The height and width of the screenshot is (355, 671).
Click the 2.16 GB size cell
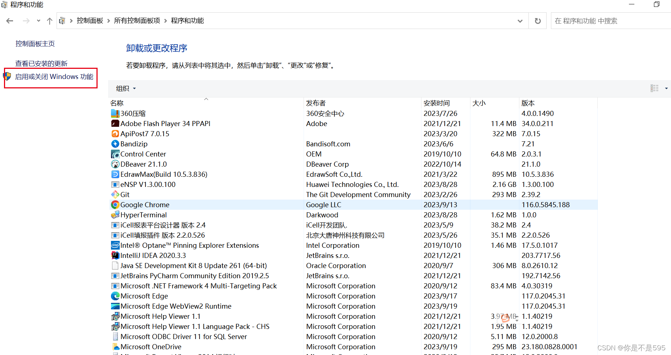[504, 184]
